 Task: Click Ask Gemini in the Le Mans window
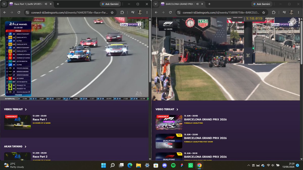(110, 4)
